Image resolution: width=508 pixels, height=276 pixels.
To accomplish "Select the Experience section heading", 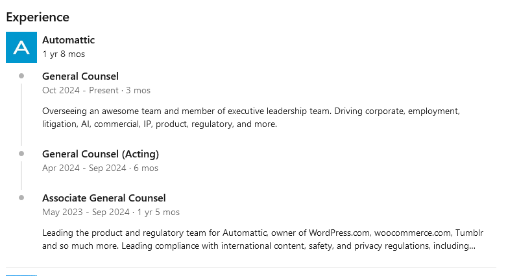I will [38, 17].
